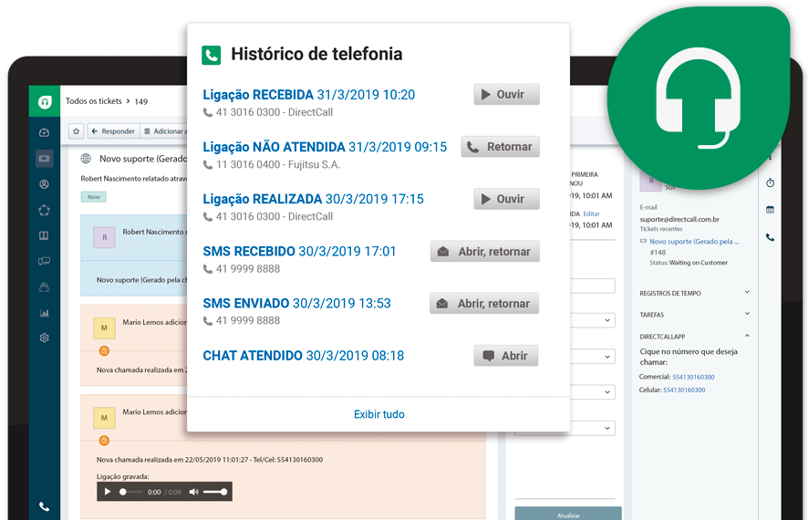Viewport: 809px width, 520px height.
Task: Click the Status: Waiting on Customer text
Action: (689, 263)
